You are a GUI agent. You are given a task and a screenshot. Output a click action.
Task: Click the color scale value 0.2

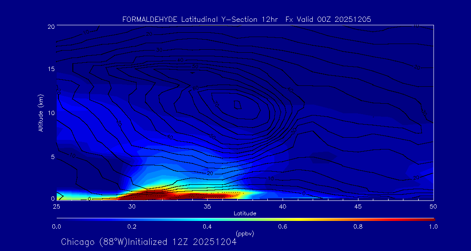pyautogui.click(x=132, y=227)
